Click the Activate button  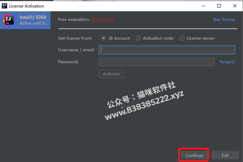coord(111,74)
